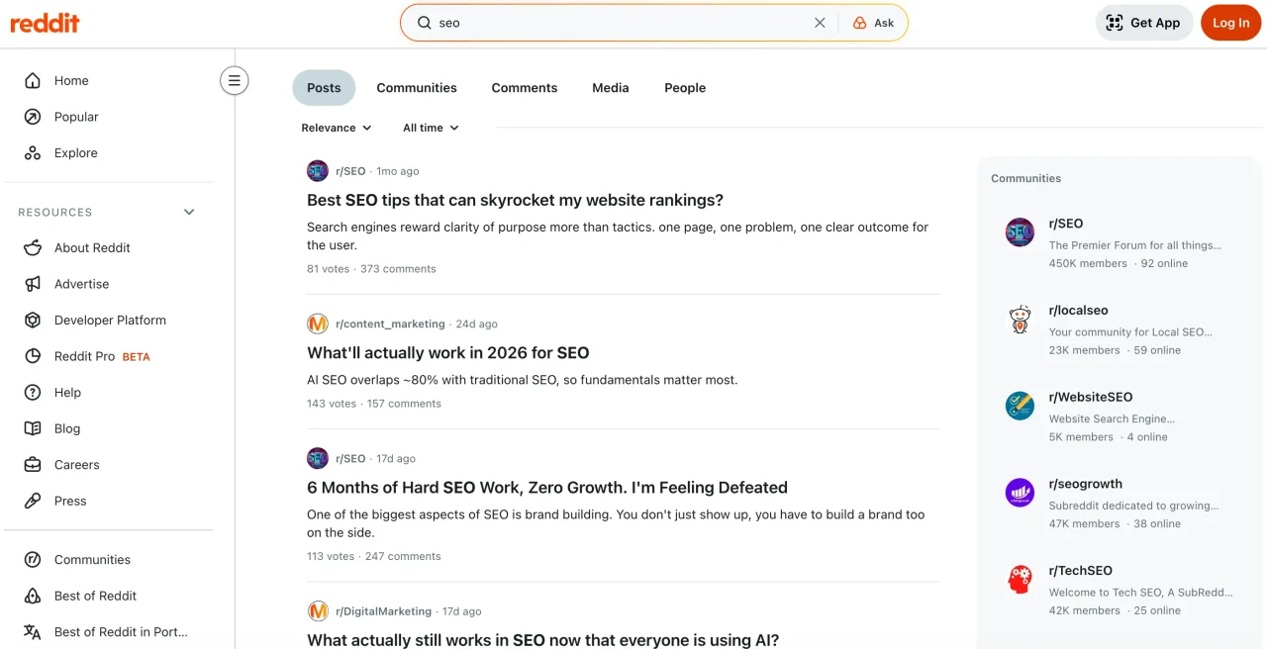Open r/localseo community avatar icon
This screenshot has height=649, width=1267.
[1020, 320]
